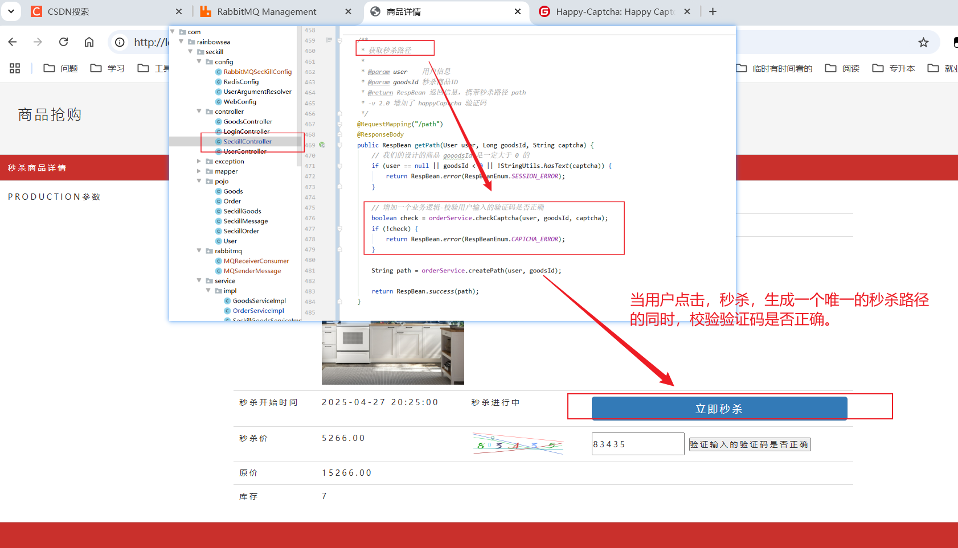This screenshot has height=548, width=958.
Task: Collapse the impl package folder
Action: coord(208,291)
